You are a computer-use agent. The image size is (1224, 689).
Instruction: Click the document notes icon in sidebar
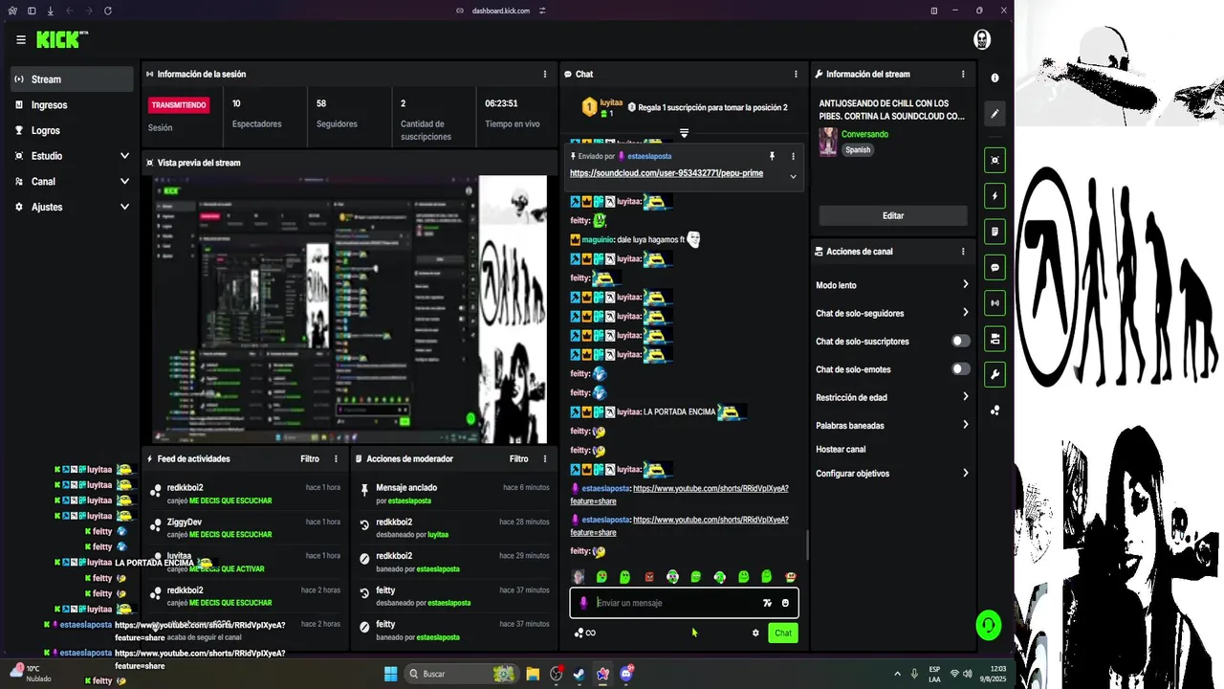click(994, 232)
